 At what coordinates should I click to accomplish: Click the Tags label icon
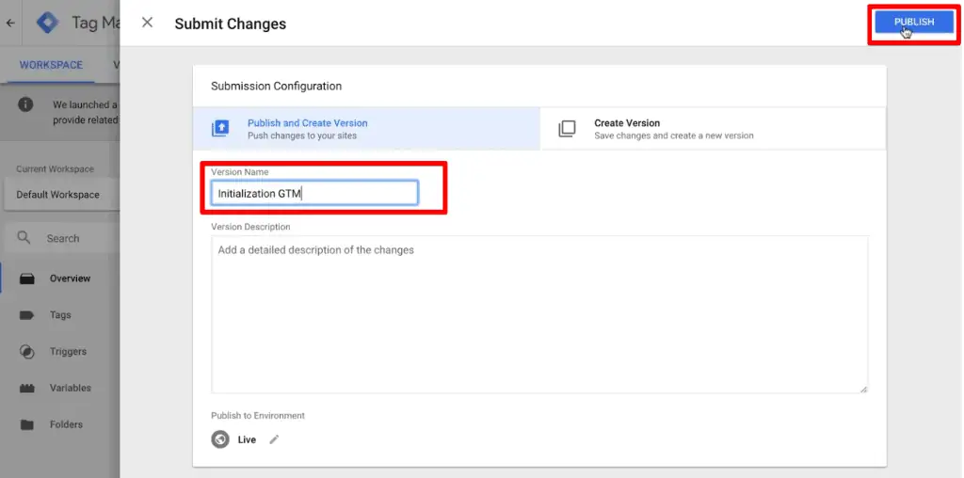click(x=26, y=315)
